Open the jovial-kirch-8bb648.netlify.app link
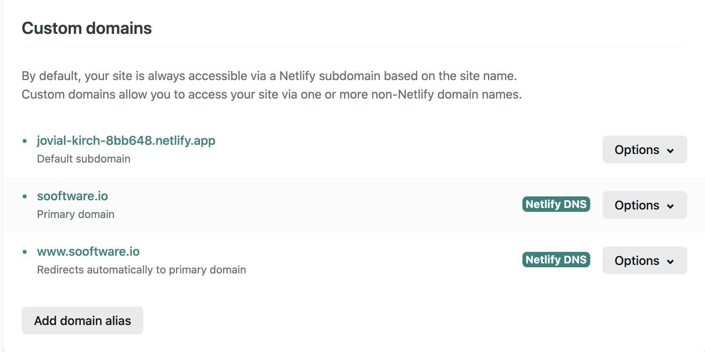 click(x=126, y=141)
